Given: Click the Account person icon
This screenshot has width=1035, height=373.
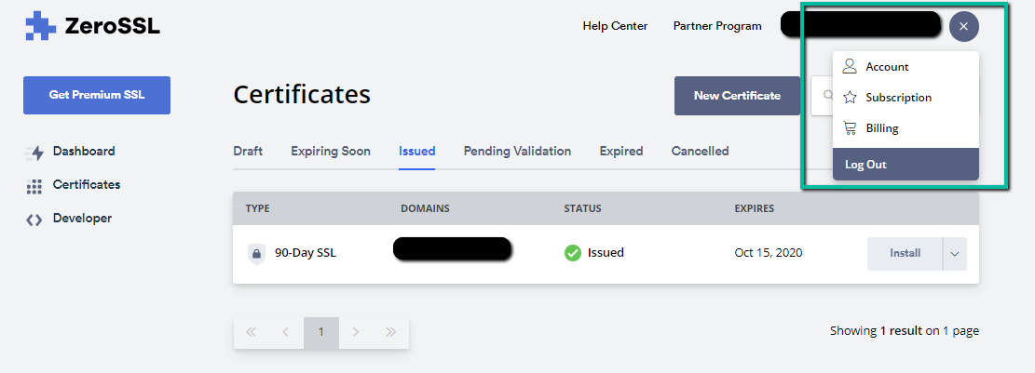Looking at the screenshot, I should click(851, 66).
